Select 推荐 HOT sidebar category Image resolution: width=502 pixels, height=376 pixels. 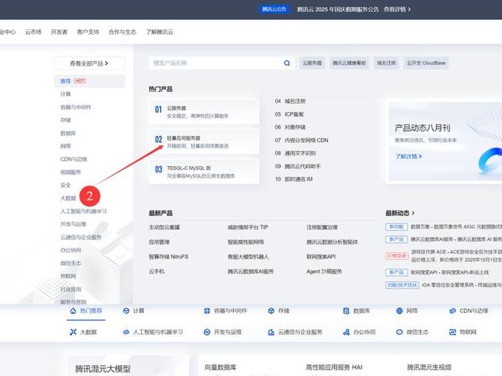pyautogui.click(x=89, y=81)
